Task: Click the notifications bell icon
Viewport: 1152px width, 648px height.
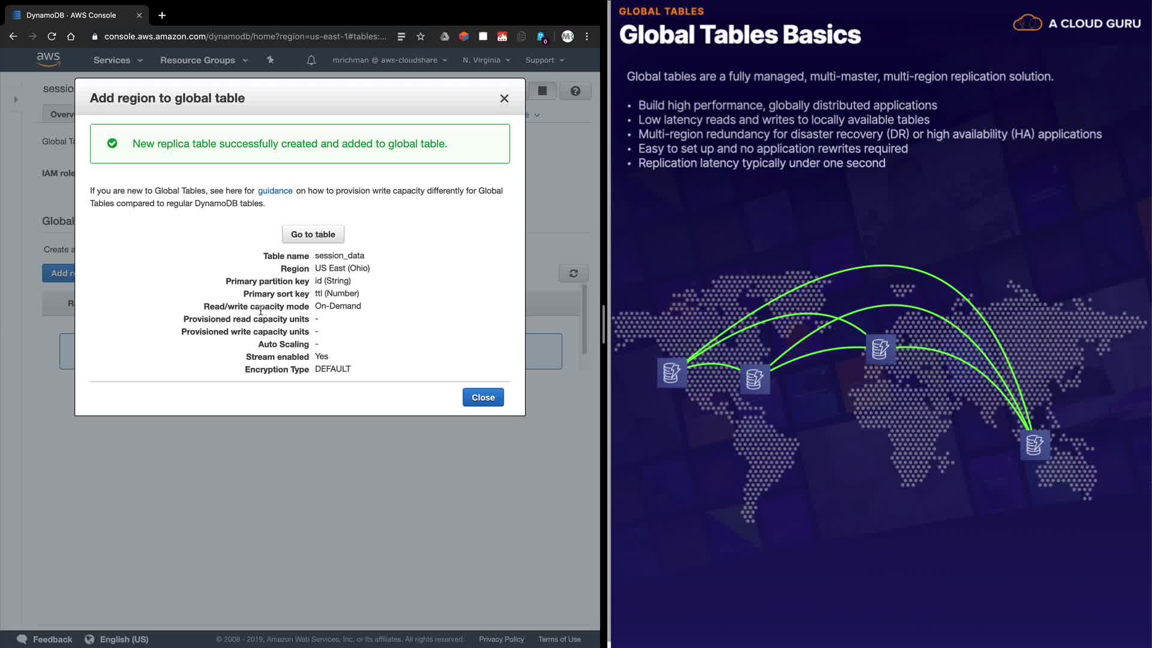Action: point(311,60)
